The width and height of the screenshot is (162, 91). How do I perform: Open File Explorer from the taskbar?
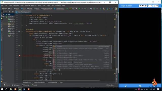[x=11, y=89]
